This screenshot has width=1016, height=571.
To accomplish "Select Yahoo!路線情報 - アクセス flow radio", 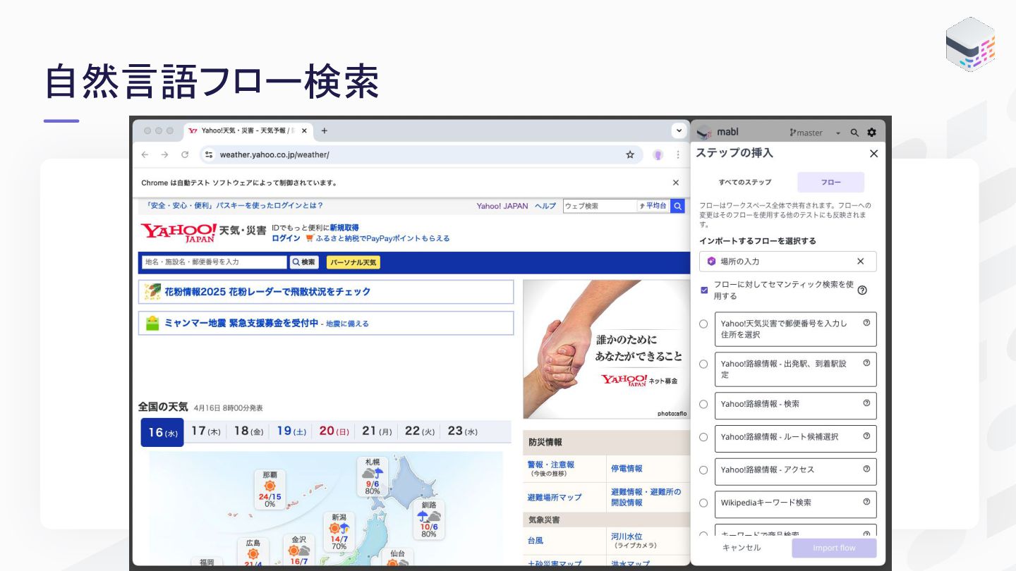I will (703, 470).
